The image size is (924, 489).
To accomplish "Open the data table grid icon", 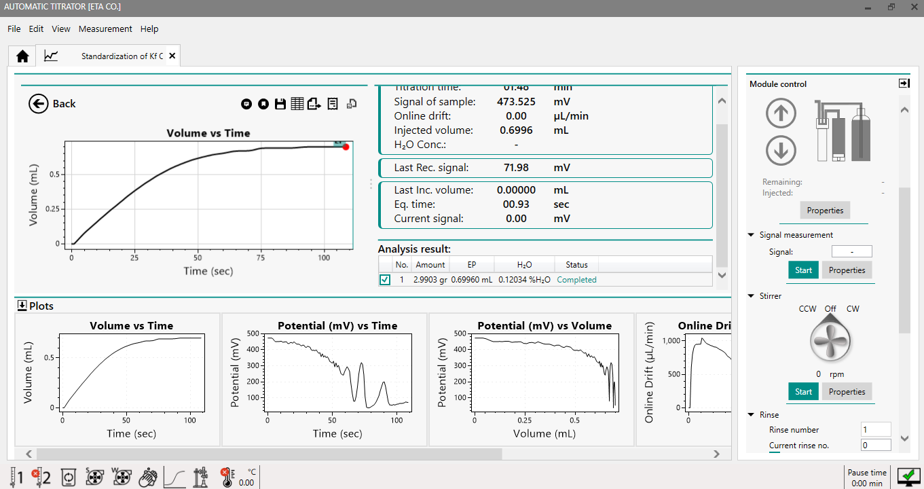I will pyautogui.click(x=297, y=104).
